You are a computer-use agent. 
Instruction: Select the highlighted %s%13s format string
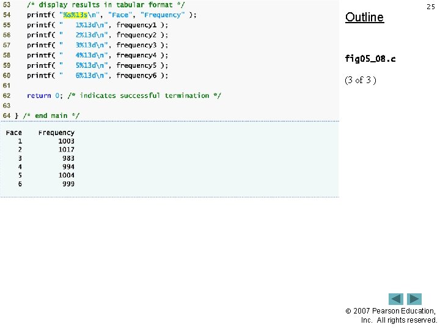[x=75, y=15]
